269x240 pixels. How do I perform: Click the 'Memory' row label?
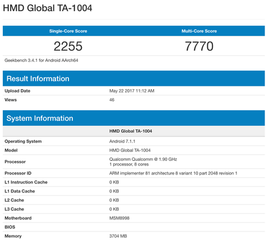pos(13,236)
